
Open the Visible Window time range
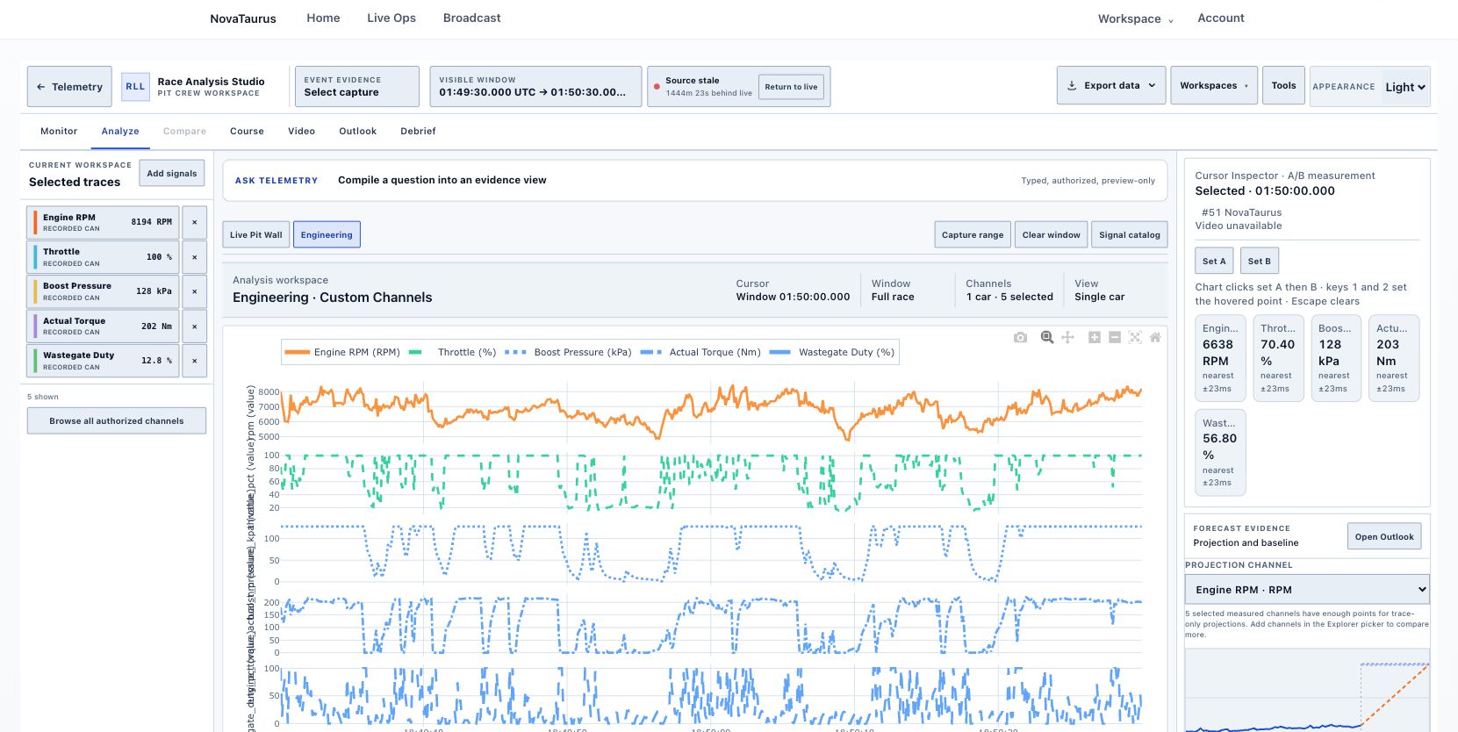click(x=535, y=87)
